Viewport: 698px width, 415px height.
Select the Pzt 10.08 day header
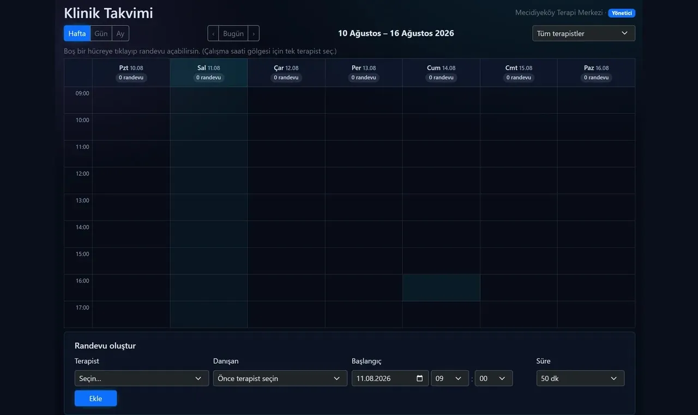(131, 73)
